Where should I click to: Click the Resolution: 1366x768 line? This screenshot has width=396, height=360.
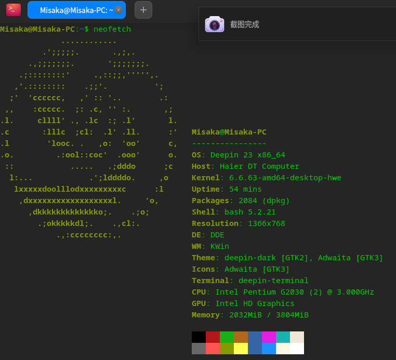238,223
